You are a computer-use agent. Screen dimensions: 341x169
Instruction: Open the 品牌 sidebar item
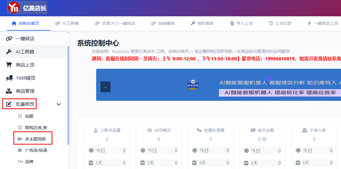tap(29, 162)
